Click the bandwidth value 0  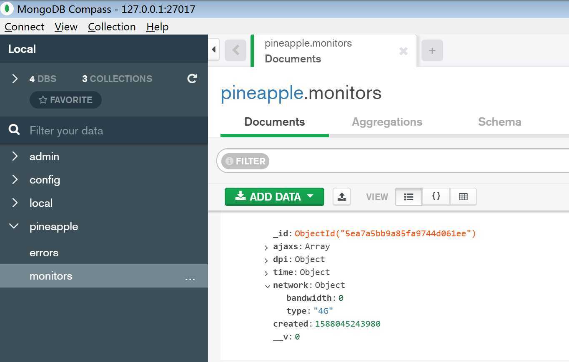pyautogui.click(x=341, y=298)
